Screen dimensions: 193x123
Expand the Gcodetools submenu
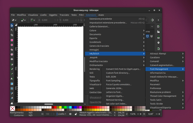[x=115, y=42]
